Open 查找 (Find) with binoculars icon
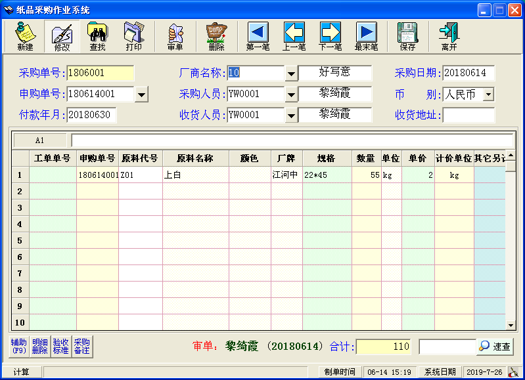525x380 pixels. pos(97,36)
